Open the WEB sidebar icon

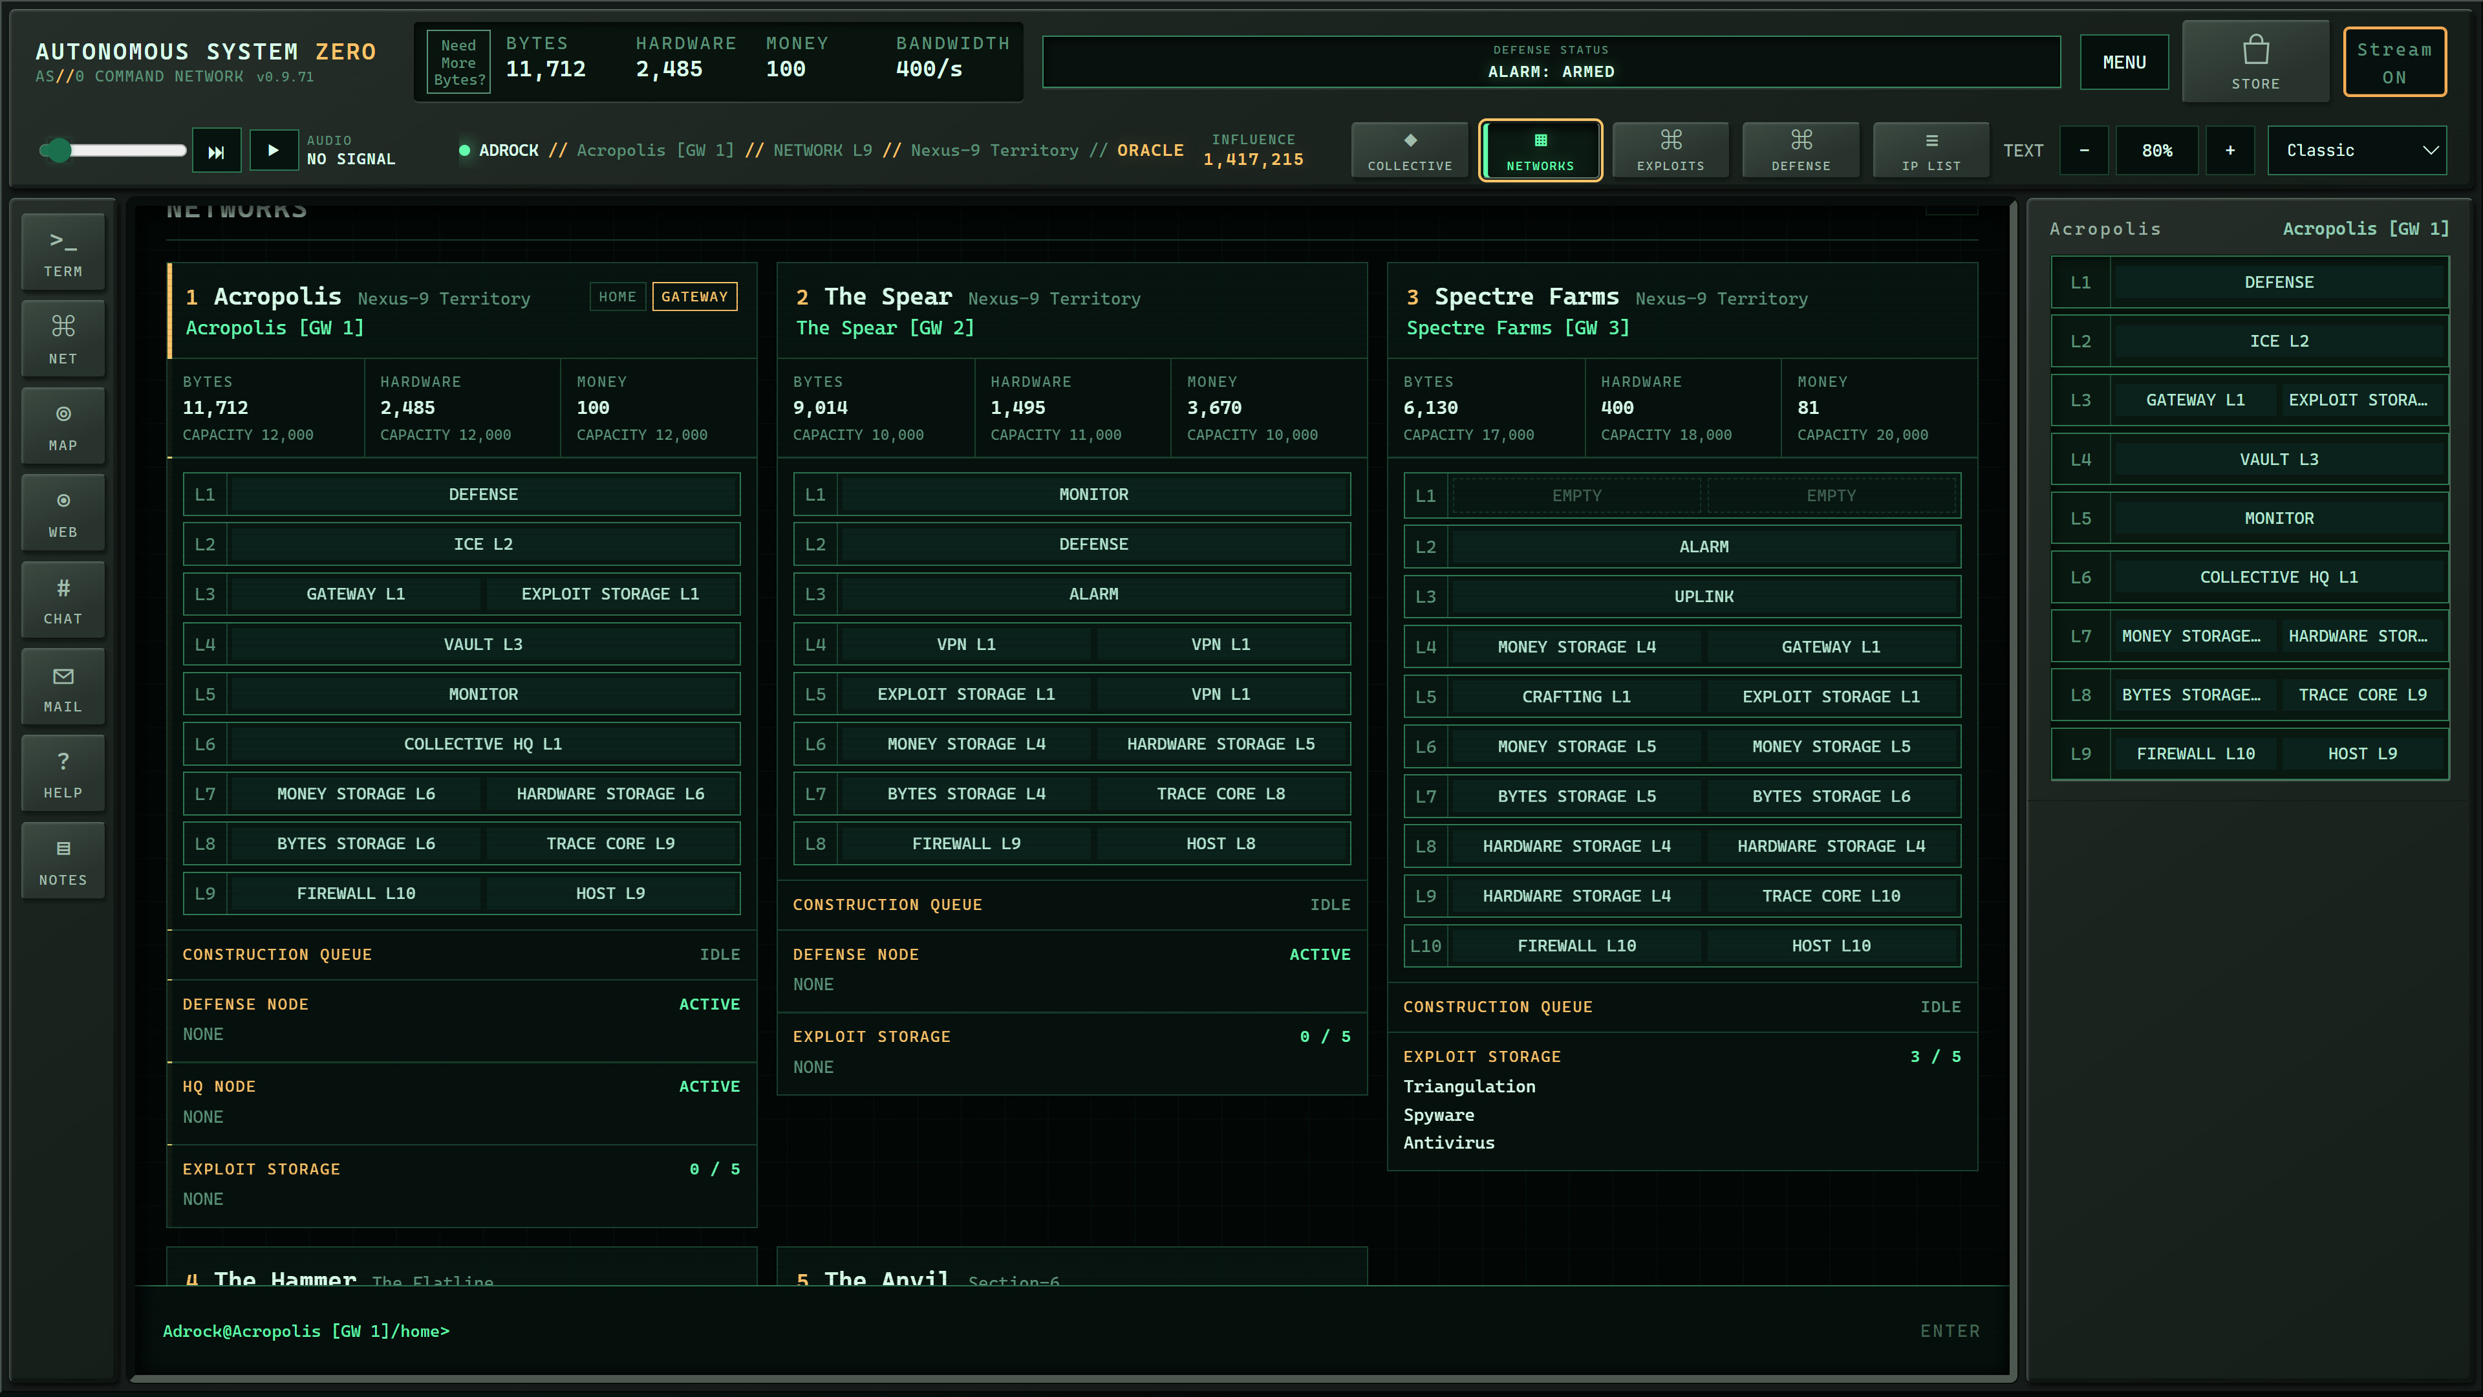63,513
